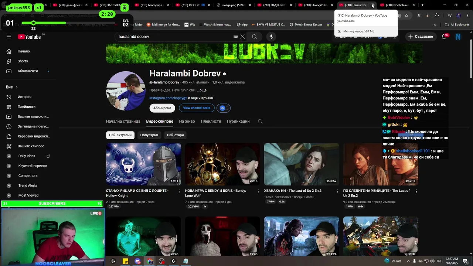Start voice search with microphone
The image size is (473, 266).
(271, 37)
